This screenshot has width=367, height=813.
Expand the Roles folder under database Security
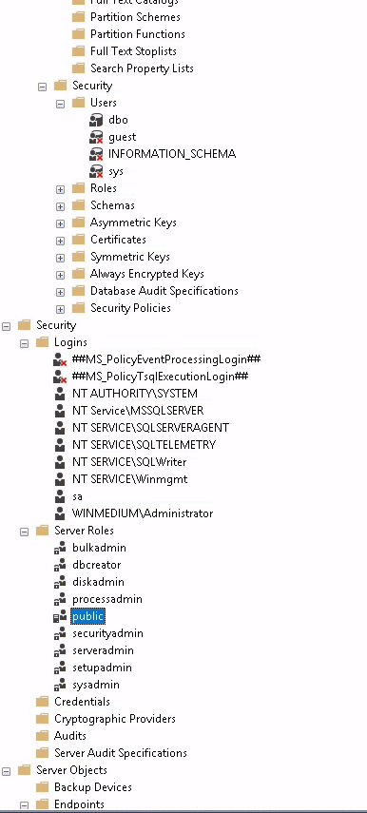(61, 188)
